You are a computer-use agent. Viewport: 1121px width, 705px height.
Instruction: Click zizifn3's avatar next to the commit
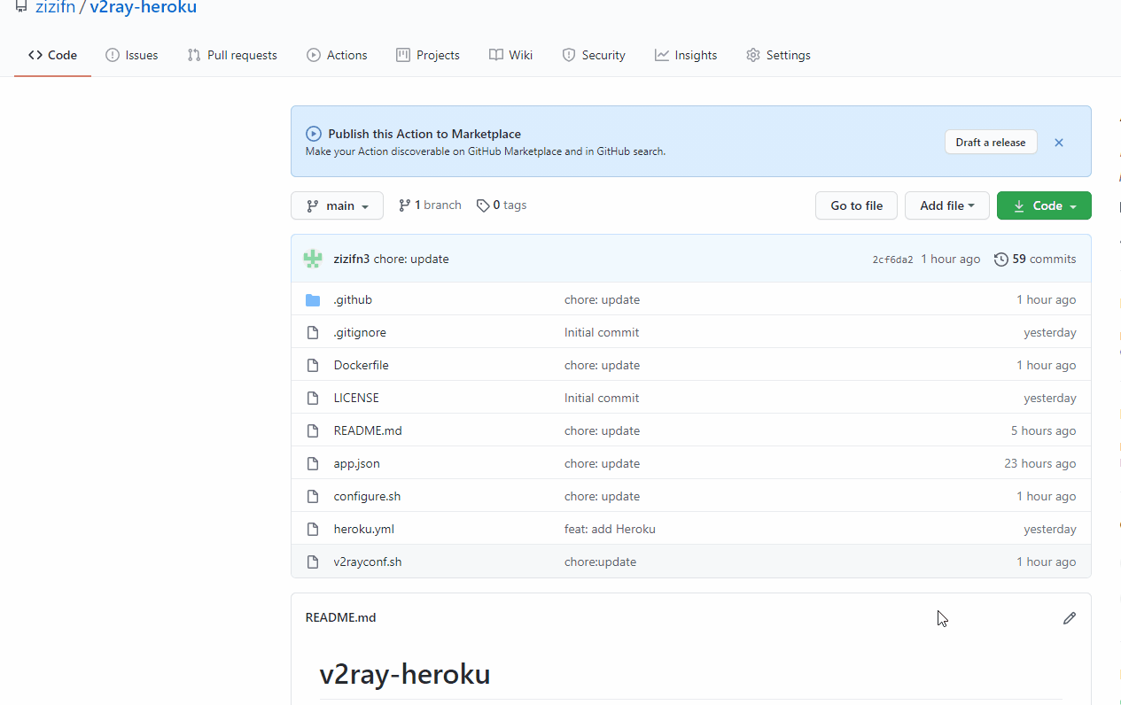(x=313, y=259)
